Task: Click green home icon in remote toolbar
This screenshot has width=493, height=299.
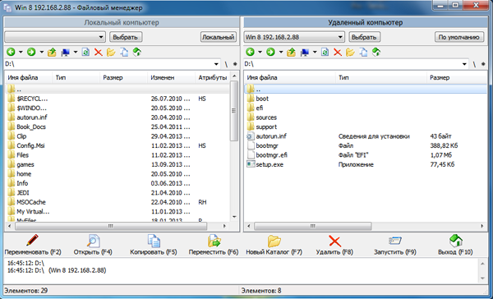Action: pos(376,52)
